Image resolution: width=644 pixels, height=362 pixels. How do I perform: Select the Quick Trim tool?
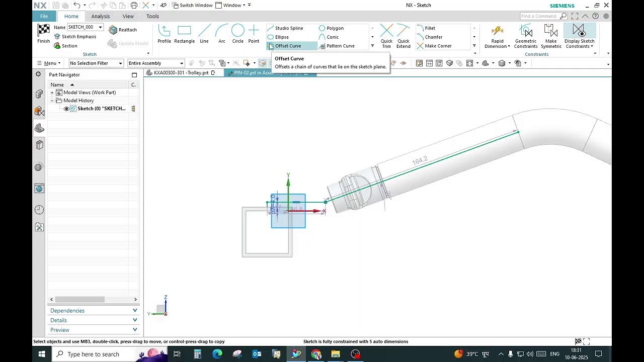point(386,35)
